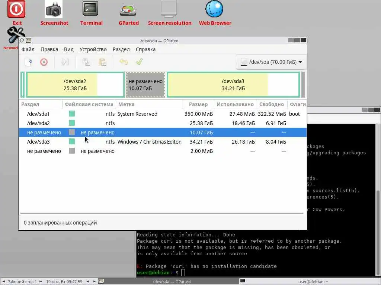Click the user@debian taskbar button

point(310,282)
